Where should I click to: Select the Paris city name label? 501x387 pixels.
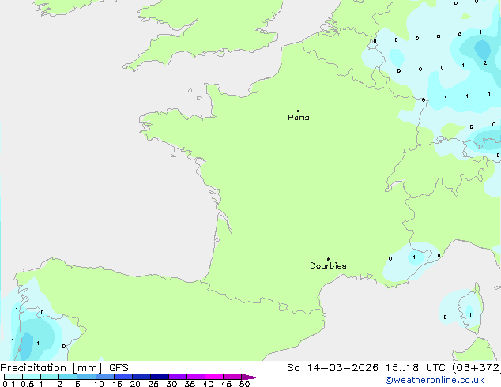coord(299,118)
